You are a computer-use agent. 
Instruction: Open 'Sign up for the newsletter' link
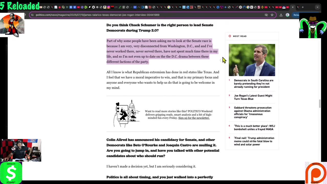194,118
